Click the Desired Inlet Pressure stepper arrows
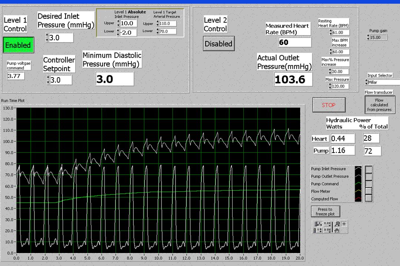 (47, 38)
